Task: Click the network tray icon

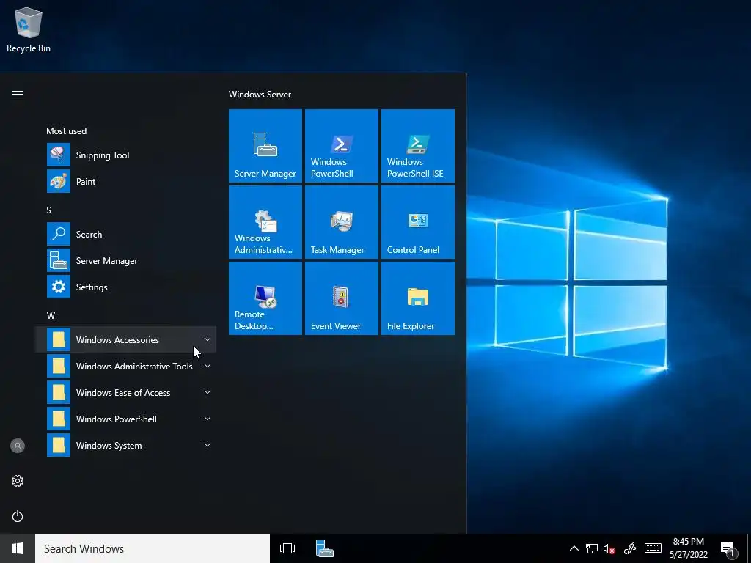Action: click(x=592, y=548)
